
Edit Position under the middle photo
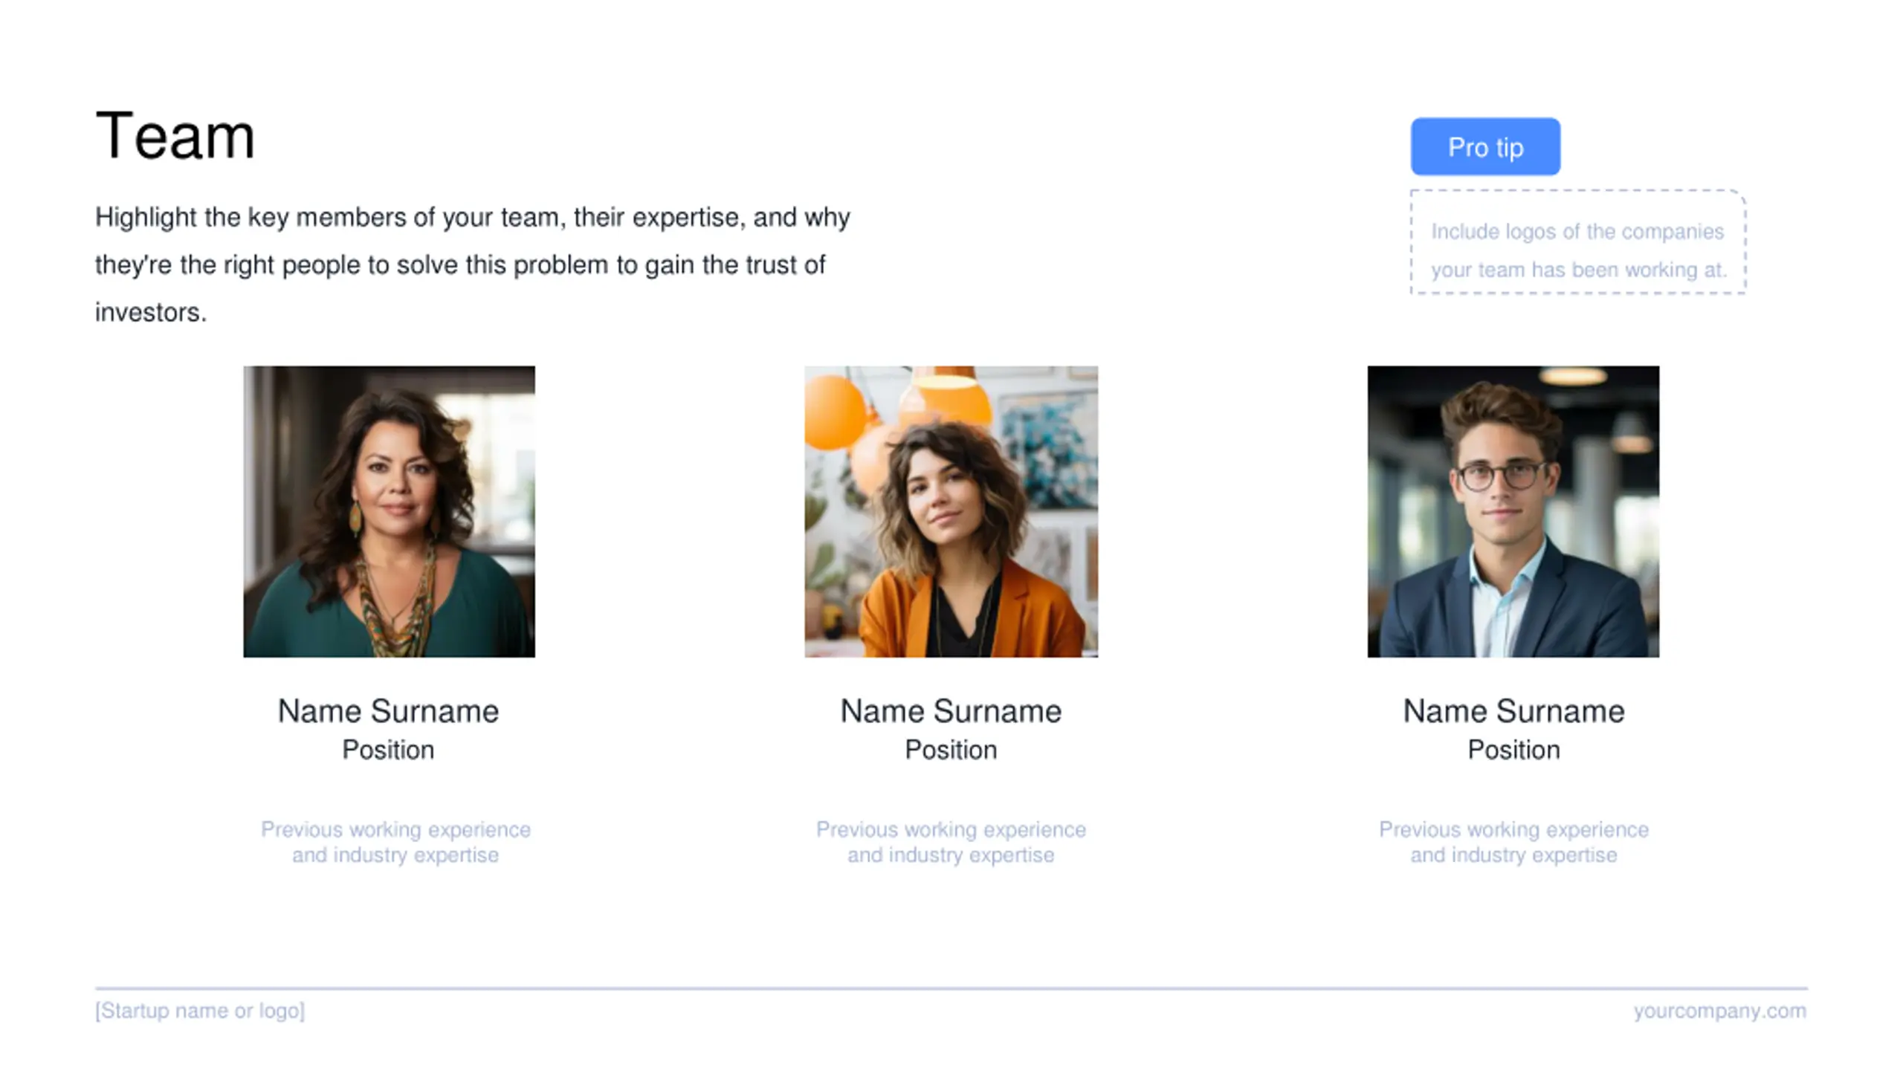click(951, 750)
